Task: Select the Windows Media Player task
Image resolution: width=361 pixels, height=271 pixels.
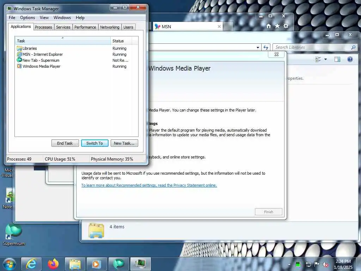Action: click(x=77, y=66)
